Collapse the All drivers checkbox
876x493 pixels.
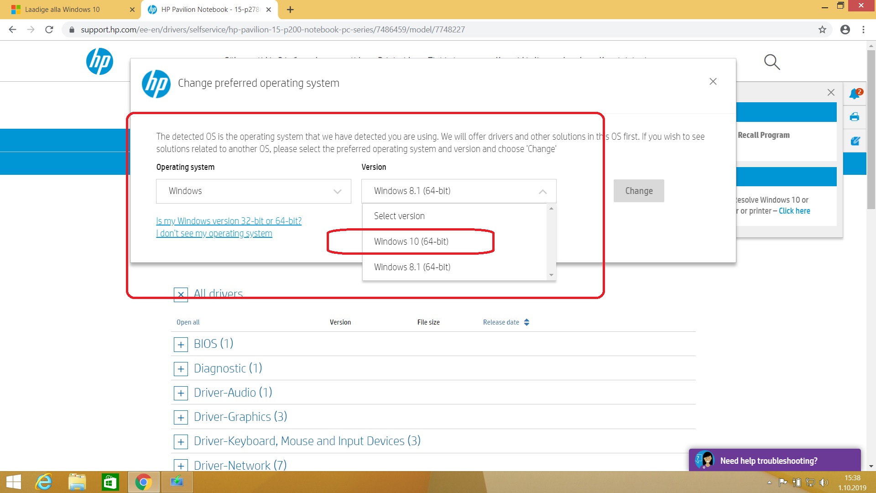coord(181,294)
